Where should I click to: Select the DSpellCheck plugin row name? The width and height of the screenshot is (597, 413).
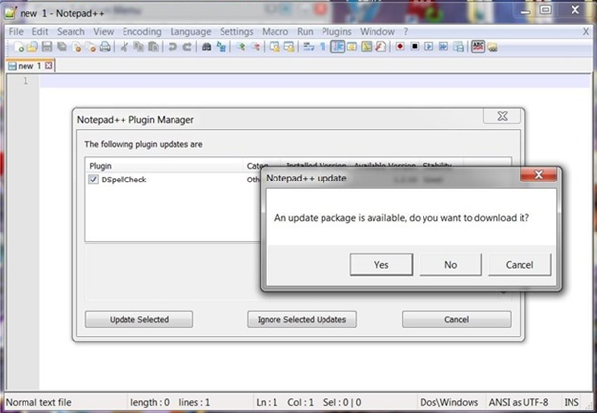tap(124, 180)
